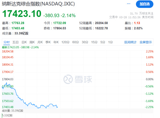Image resolution: width=160 pixels, height=118 pixels.
Task: Open the 周K chart tab
Action: (32, 42)
